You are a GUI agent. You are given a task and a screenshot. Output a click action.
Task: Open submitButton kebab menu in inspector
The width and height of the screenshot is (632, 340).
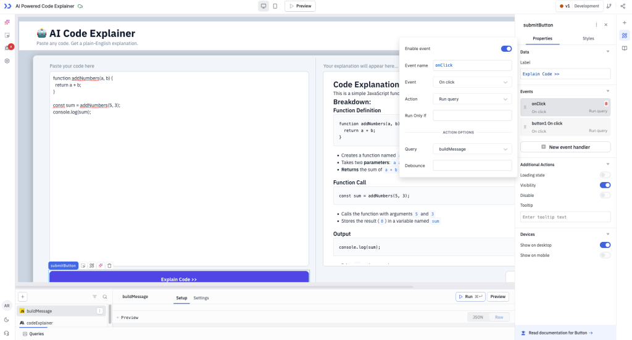coord(597,25)
